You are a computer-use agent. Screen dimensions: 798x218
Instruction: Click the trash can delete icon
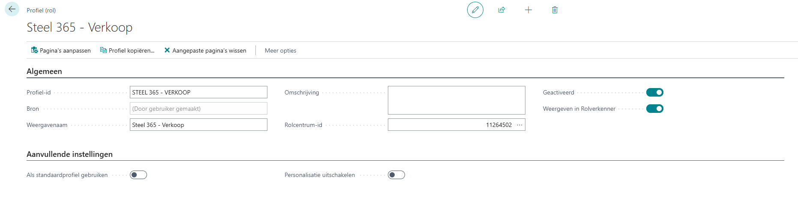tap(555, 10)
